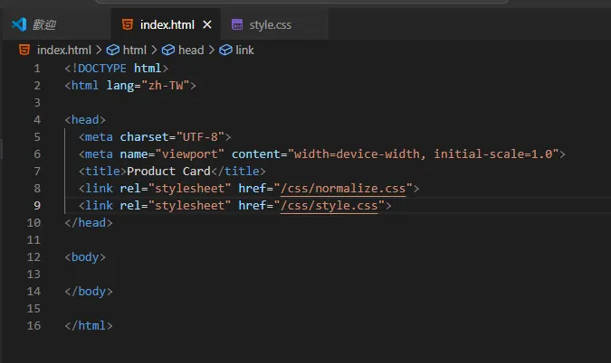611x363 pixels.
Task: Open the link breadcrumb segment
Action: click(244, 51)
